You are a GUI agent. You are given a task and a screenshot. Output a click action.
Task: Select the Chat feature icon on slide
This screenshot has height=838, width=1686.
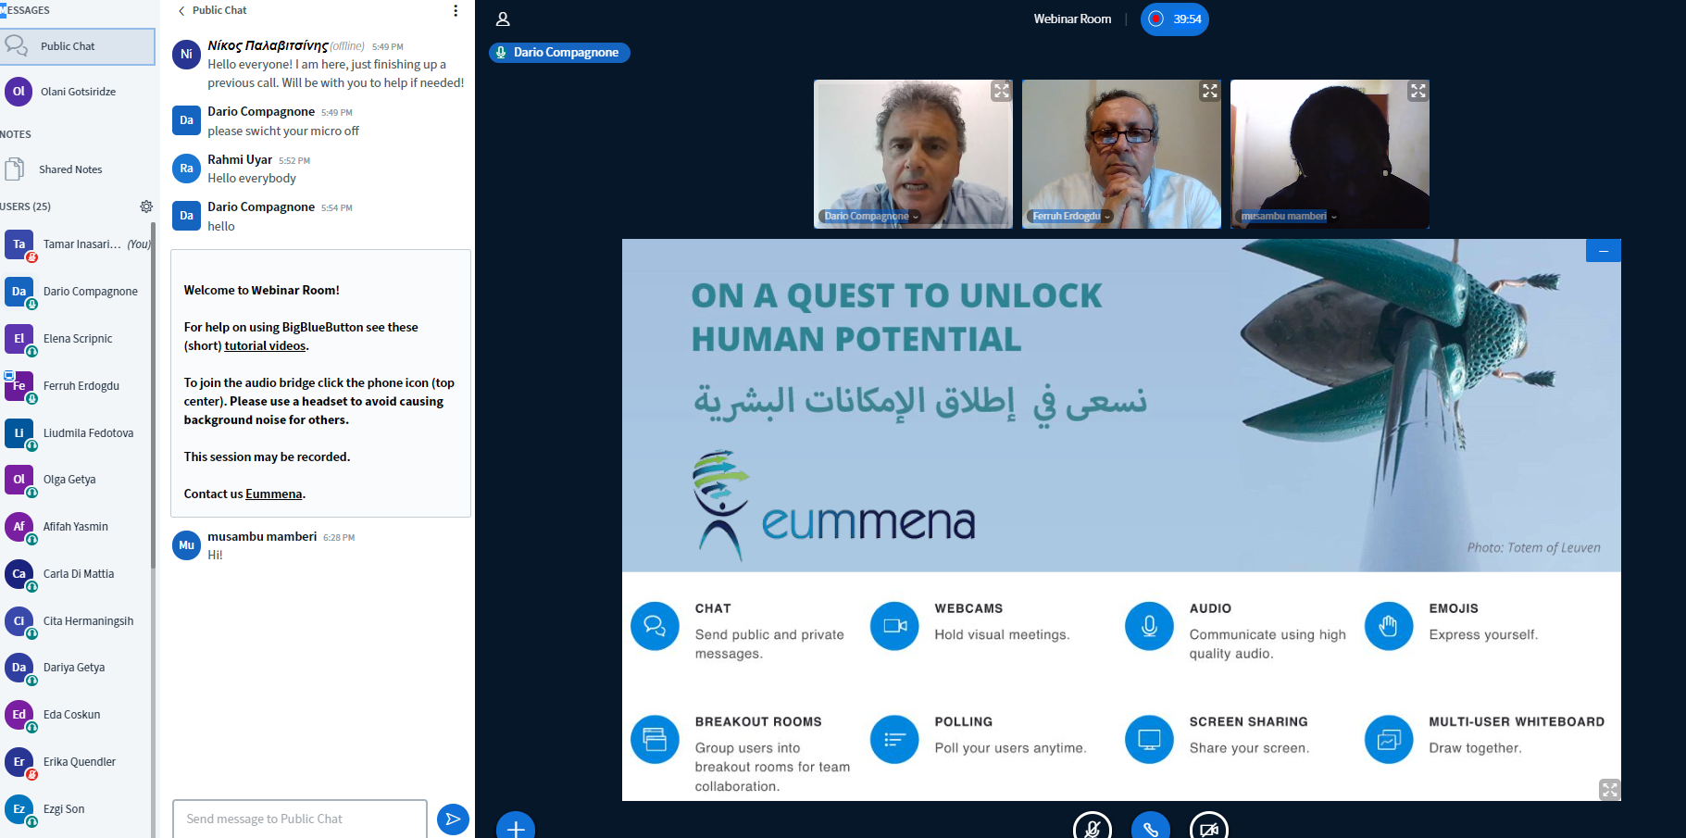(x=655, y=626)
